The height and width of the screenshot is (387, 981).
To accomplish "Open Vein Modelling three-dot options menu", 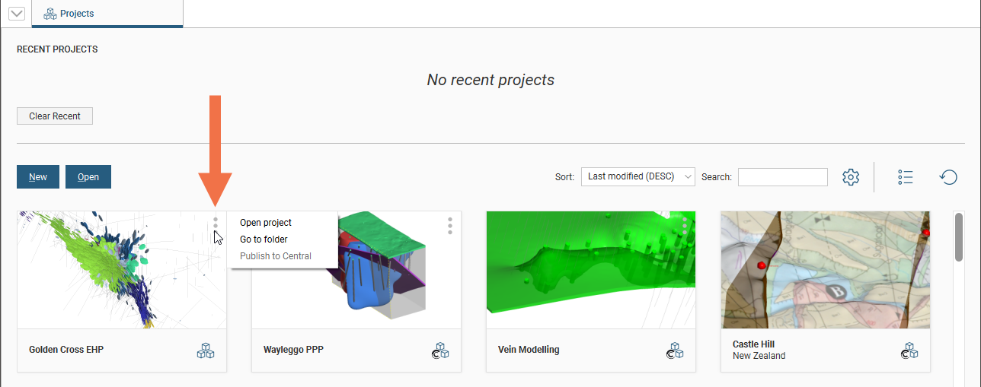I will pyautogui.click(x=685, y=225).
